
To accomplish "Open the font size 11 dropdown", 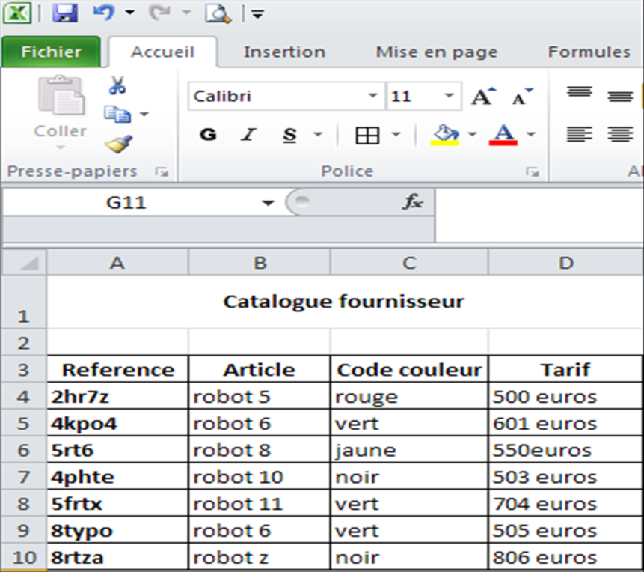I will (x=449, y=97).
